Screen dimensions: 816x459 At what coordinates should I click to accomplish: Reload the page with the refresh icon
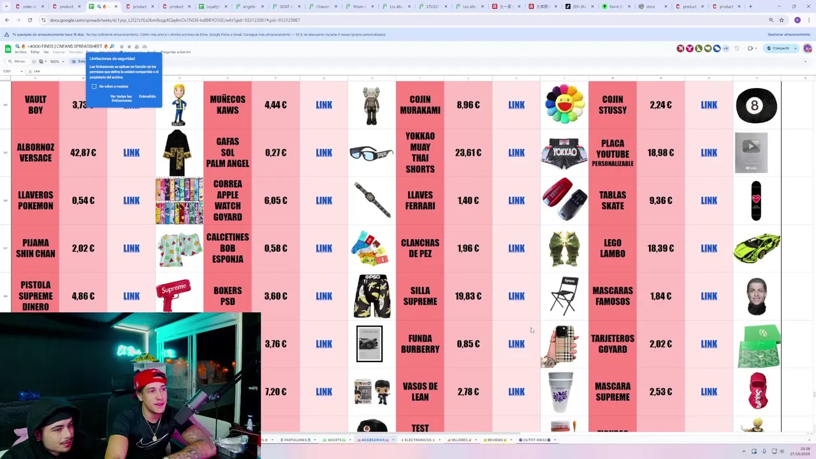29,20
